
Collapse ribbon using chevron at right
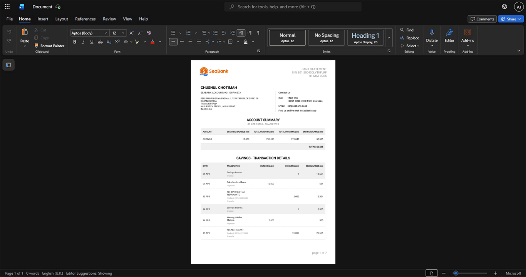click(x=519, y=51)
